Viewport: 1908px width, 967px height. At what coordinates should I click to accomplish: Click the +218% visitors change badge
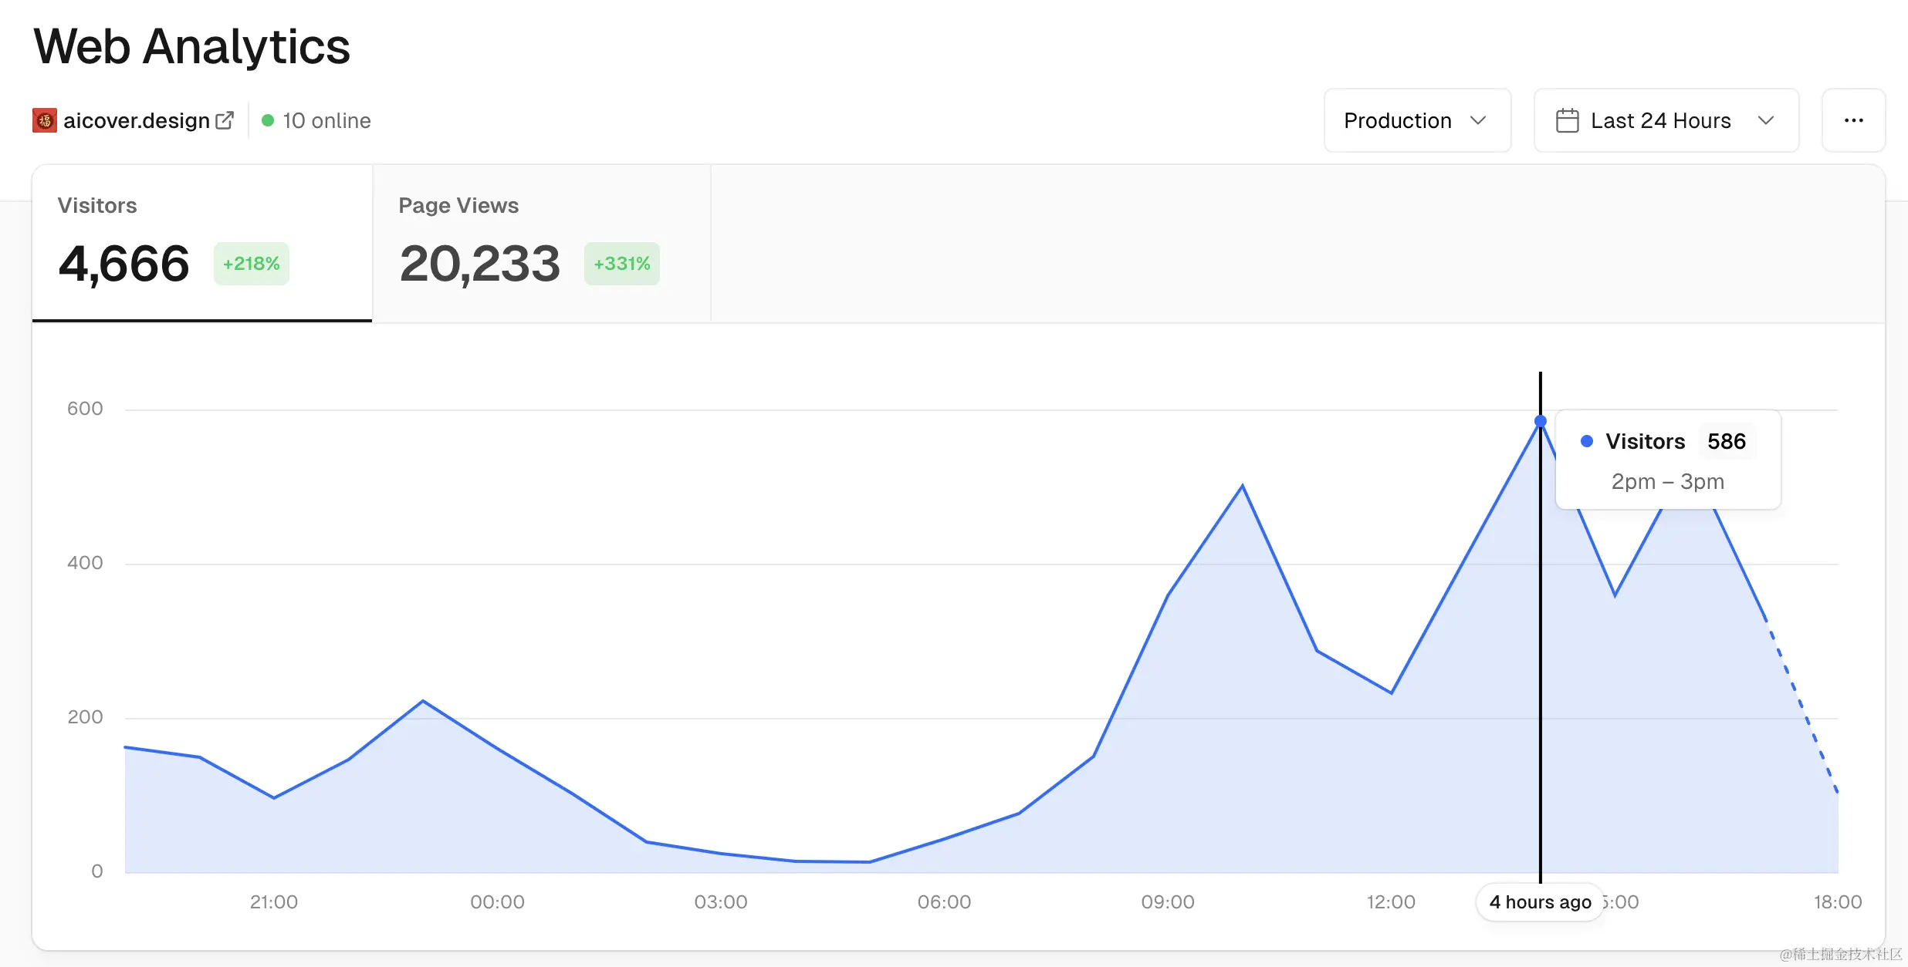251,264
